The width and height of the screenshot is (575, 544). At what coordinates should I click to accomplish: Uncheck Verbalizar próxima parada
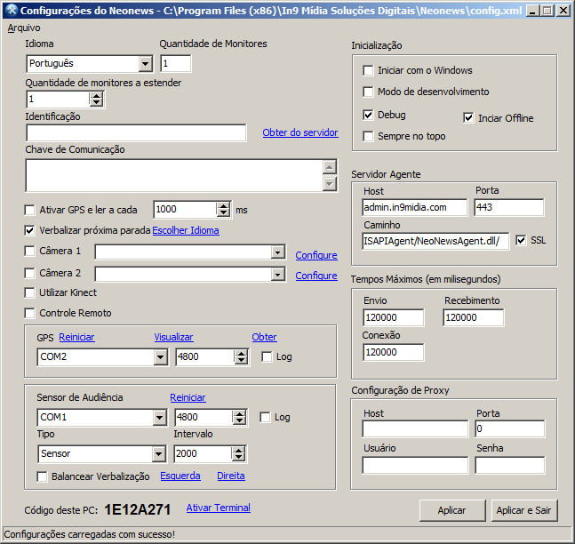pyautogui.click(x=29, y=230)
